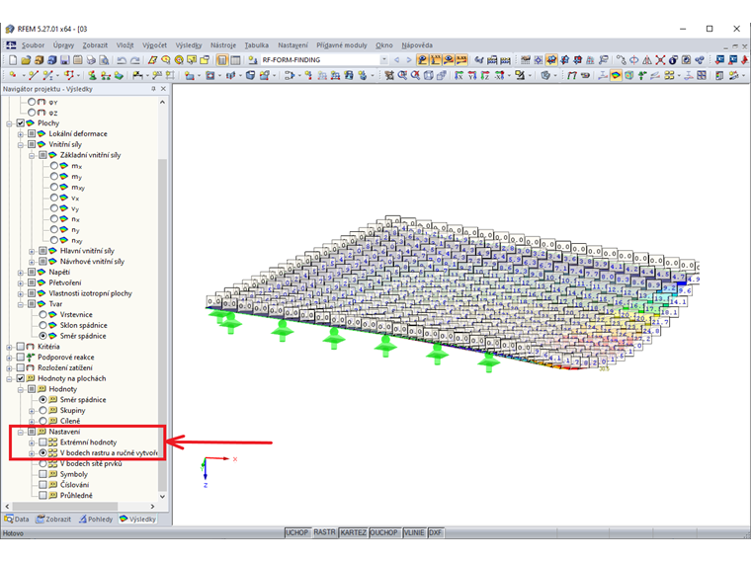
Task: Switch to the Data navigator tab
Action: [x=17, y=519]
